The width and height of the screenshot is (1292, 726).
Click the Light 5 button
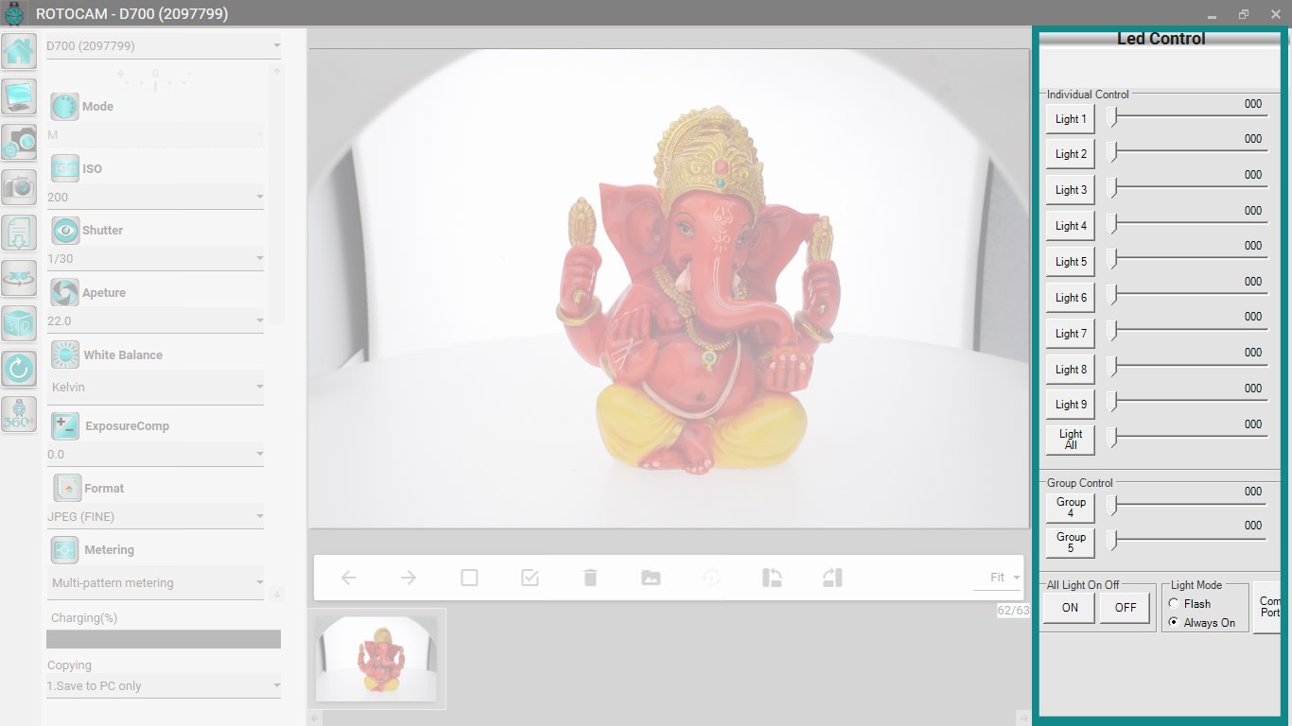tap(1071, 262)
